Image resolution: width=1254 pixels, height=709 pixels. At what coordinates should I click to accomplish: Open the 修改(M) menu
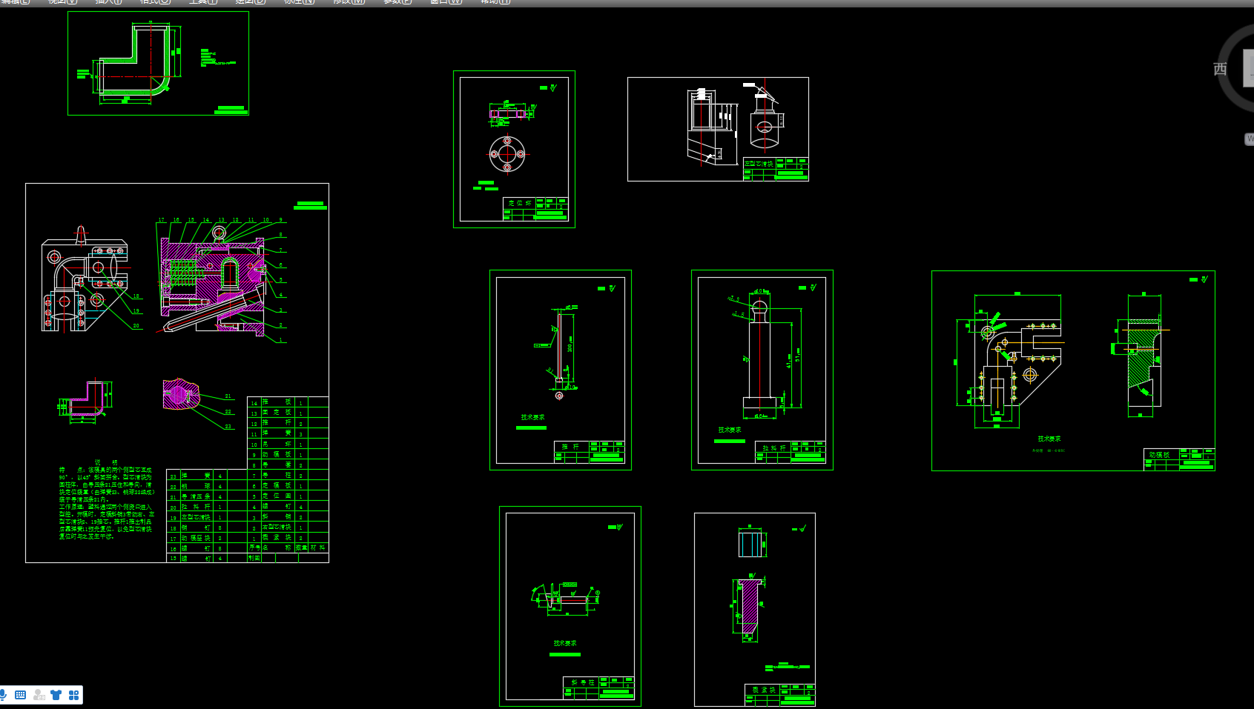(349, 2)
